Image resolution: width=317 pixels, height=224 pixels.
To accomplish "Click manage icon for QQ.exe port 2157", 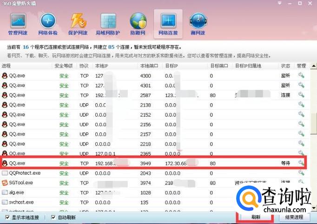I will click(301, 134).
